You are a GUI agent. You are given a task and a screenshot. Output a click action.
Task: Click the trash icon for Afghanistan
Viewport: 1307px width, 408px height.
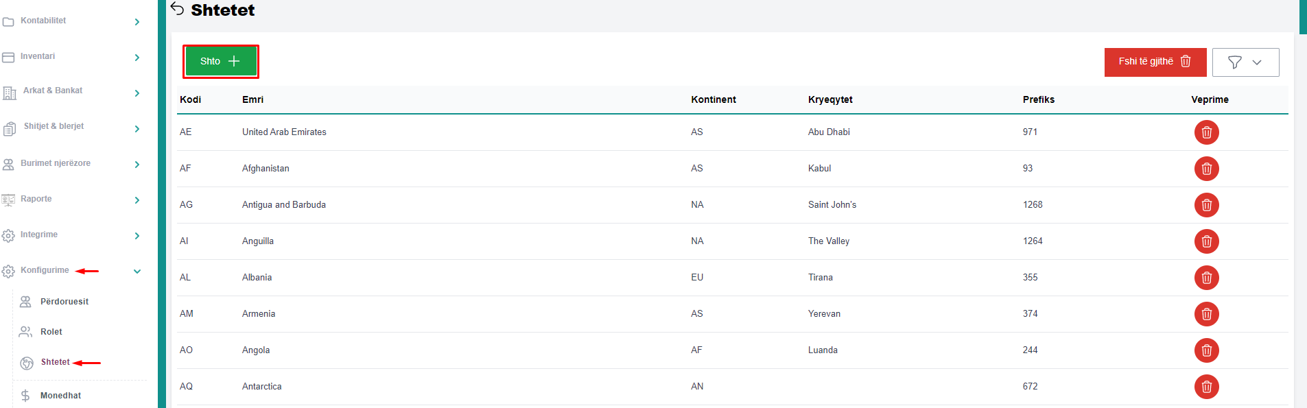1206,169
